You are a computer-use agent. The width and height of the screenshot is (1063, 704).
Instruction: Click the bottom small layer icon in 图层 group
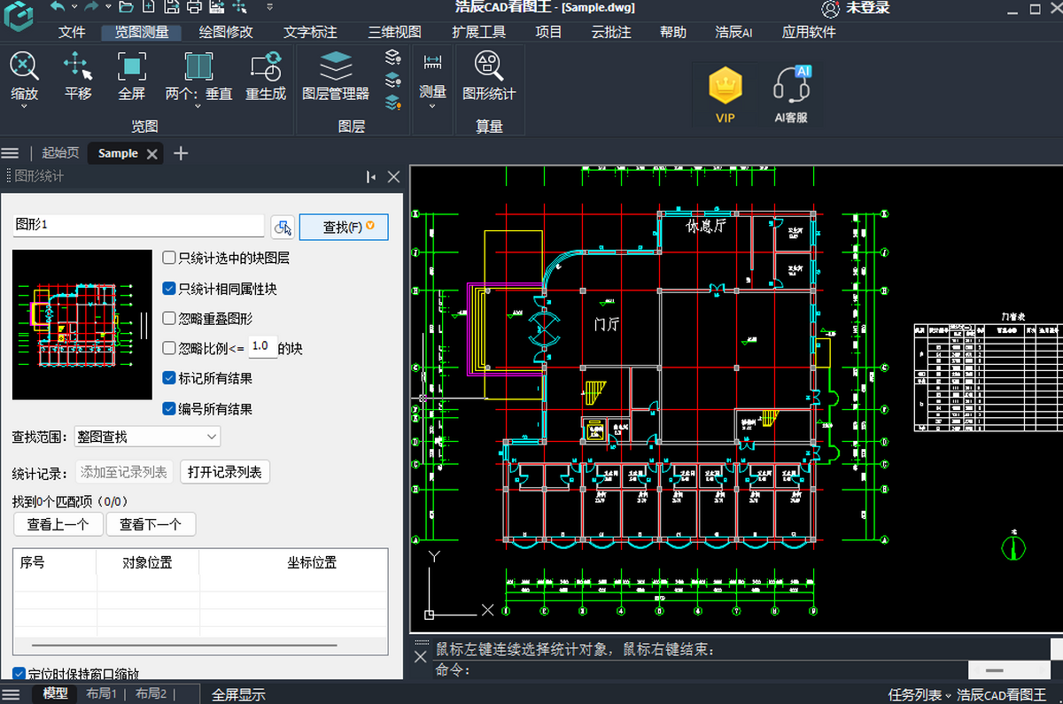[393, 102]
